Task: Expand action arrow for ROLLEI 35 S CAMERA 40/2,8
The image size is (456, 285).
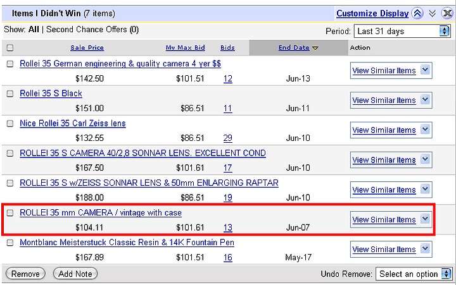Action: coord(425,159)
